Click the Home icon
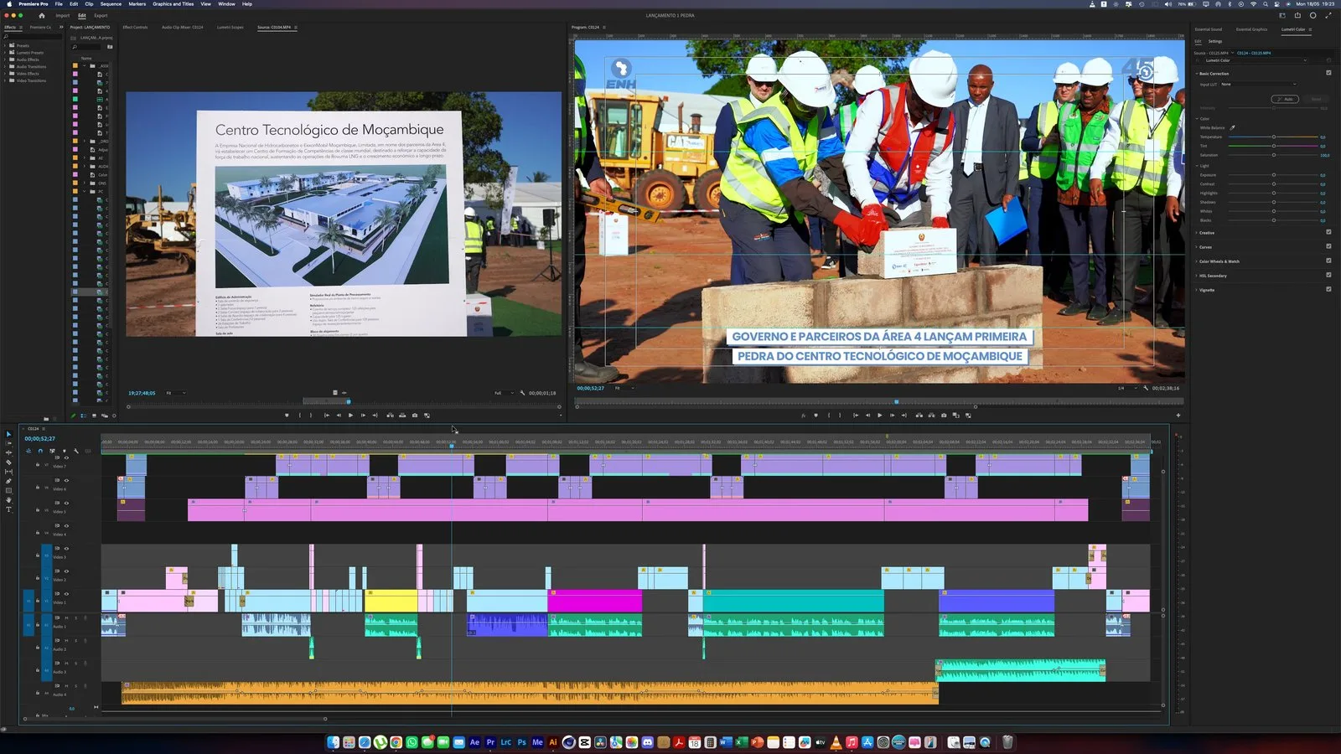This screenshot has width=1341, height=754. click(x=41, y=15)
